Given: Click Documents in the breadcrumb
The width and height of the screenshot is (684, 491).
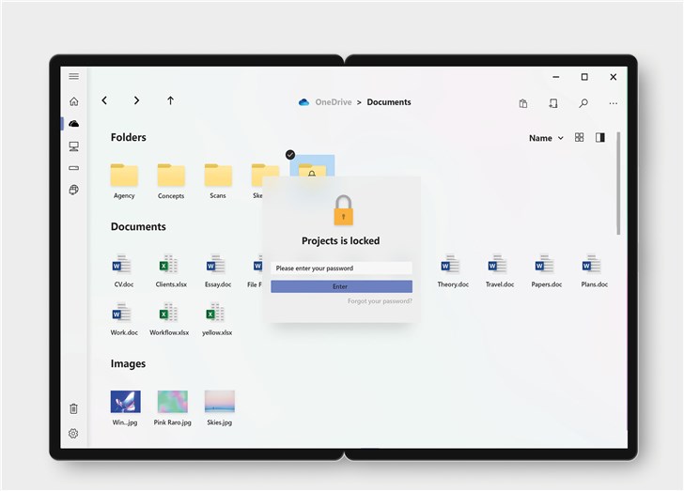Looking at the screenshot, I should point(389,102).
